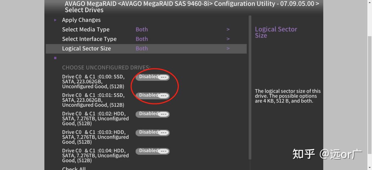Enable the drive 01:01 SSD toggle
The width and height of the screenshot is (372, 170).
pos(153,96)
